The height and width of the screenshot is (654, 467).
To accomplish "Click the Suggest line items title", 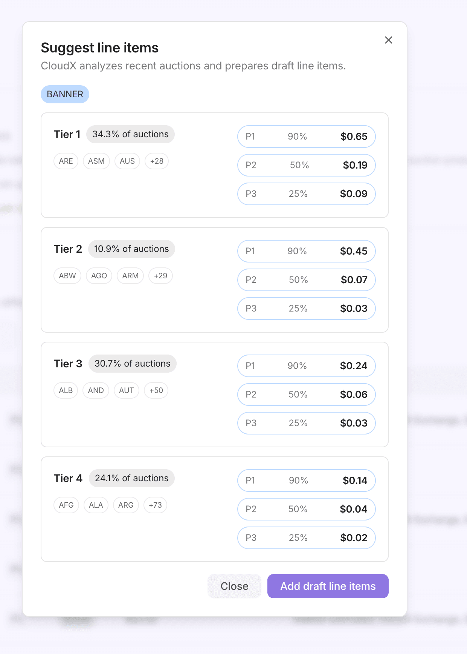I will (x=100, y=48).
